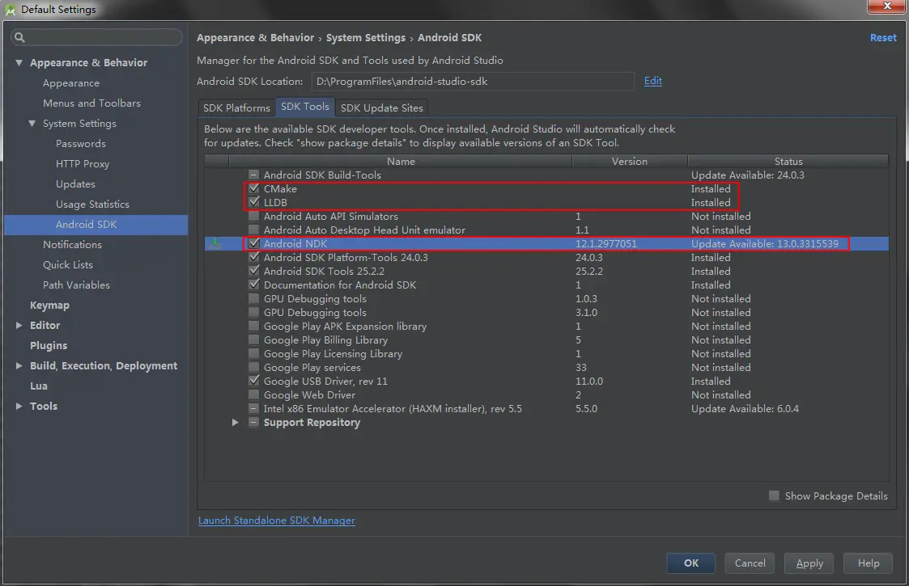Open Appearance settings page
The width and height of the screenshot is (909, 586).
point(70,83)
